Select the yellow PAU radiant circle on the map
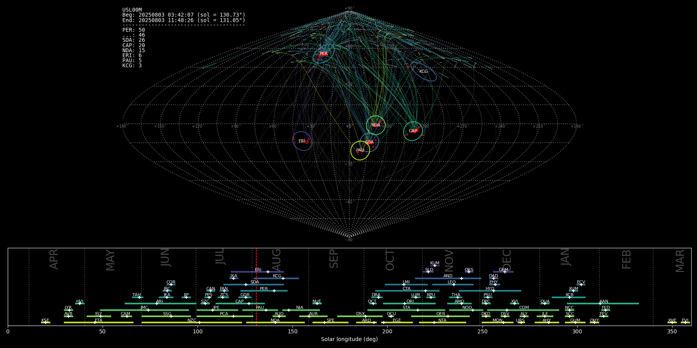 tap(360, 150)
